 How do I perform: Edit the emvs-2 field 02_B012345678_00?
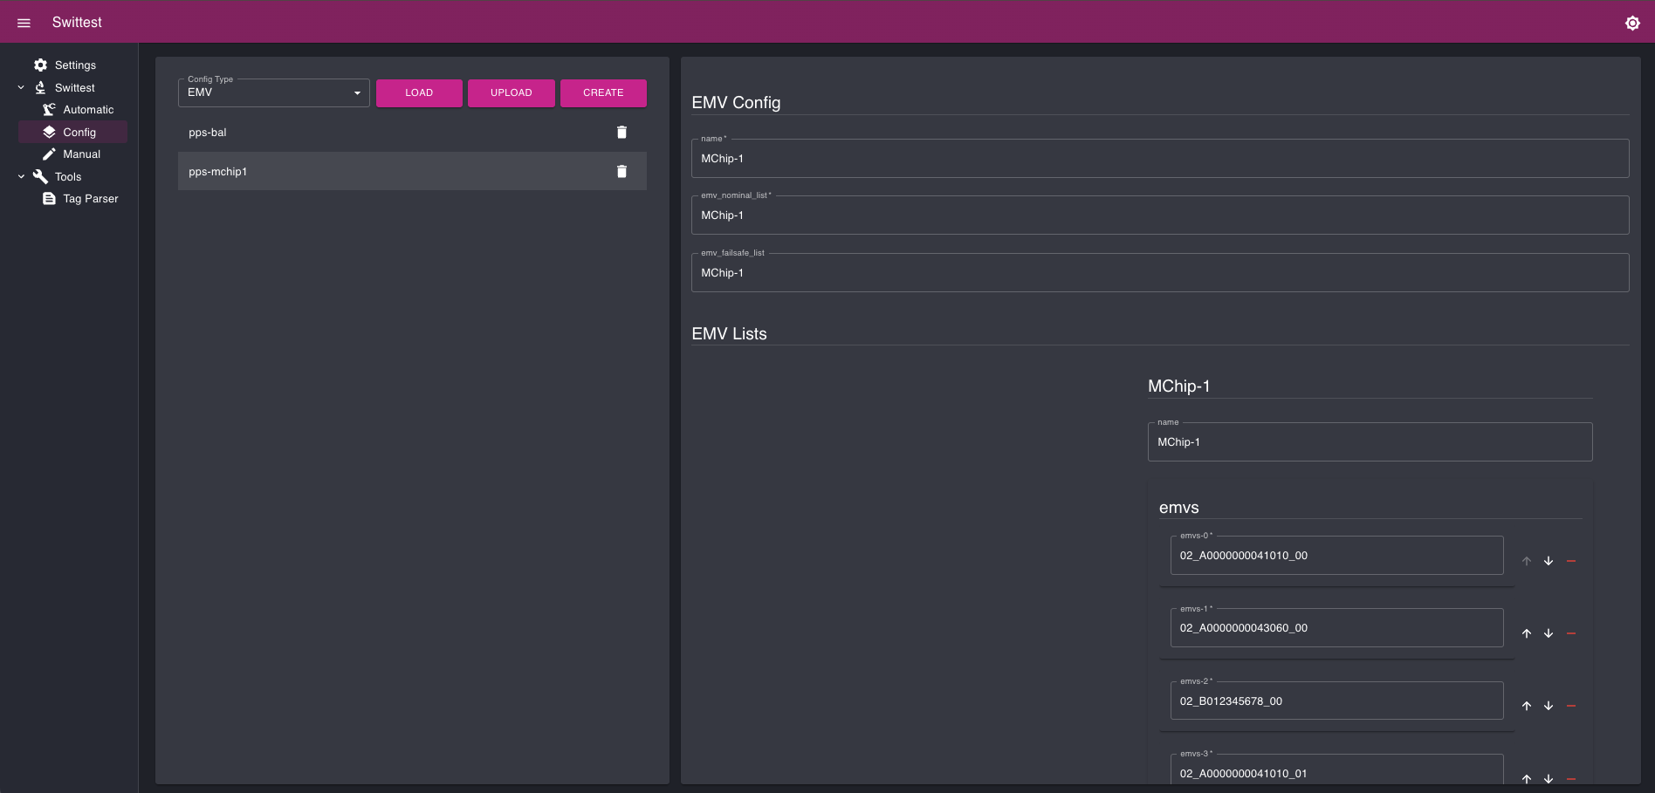[x=1336, y=701]
